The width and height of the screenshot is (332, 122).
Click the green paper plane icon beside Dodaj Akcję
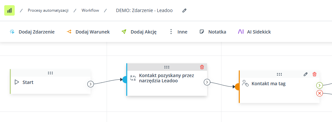(x=124, y=32)
